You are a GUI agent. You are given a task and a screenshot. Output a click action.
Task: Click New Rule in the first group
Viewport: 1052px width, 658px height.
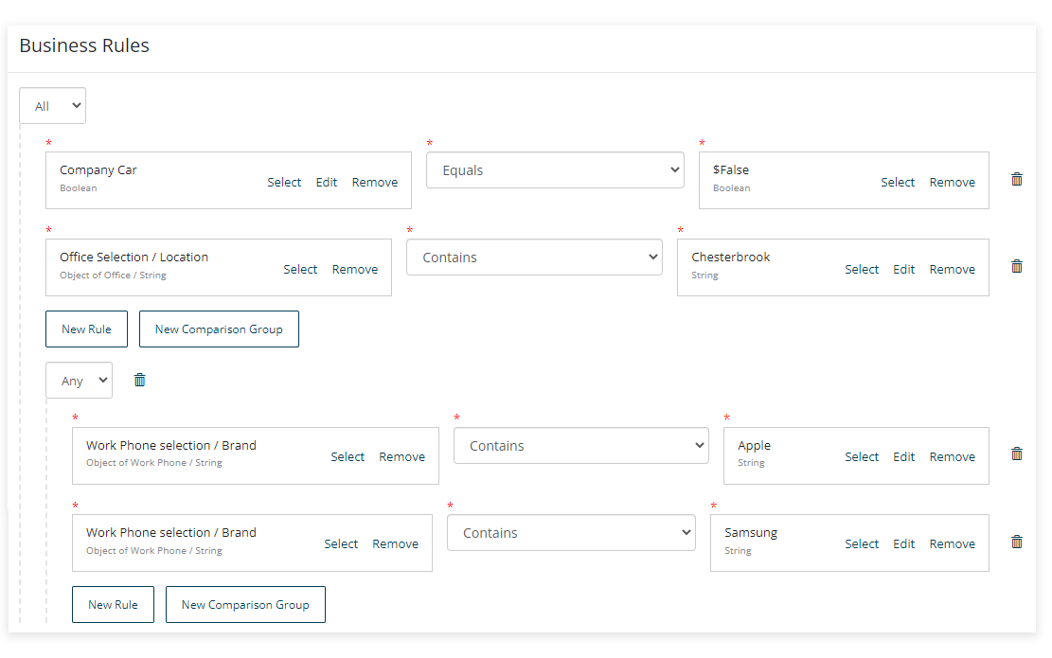(86, 329)
